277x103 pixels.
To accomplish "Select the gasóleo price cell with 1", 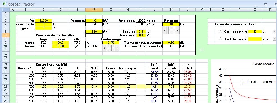I will click(x=44, y=28).
